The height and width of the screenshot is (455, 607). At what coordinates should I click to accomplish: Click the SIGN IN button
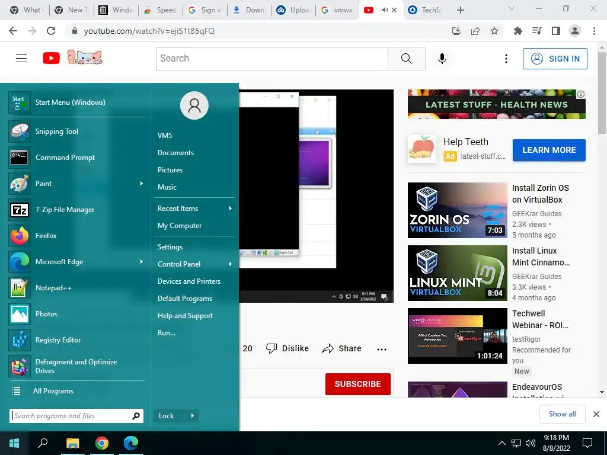click(555, 59)
